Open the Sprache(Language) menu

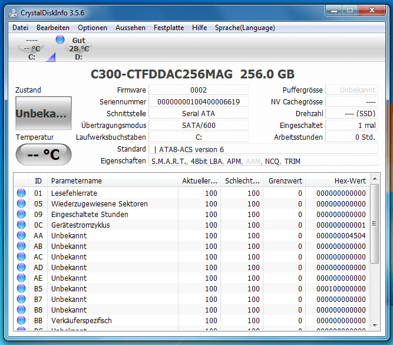point(245,28)
